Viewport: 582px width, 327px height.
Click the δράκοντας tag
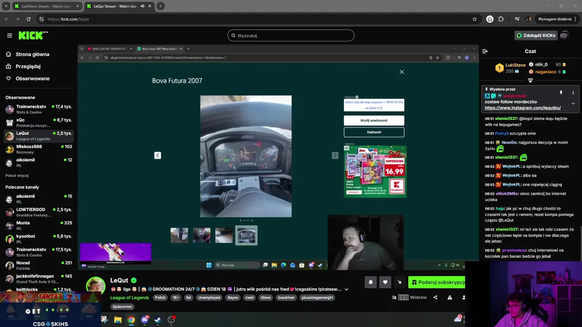pos(122,307)
